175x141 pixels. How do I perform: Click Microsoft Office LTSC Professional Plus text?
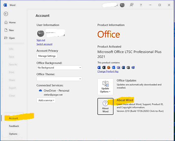(x=129, y=54)
